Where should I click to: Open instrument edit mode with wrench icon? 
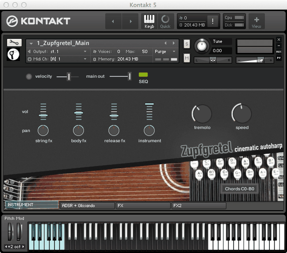coord(14,42)
